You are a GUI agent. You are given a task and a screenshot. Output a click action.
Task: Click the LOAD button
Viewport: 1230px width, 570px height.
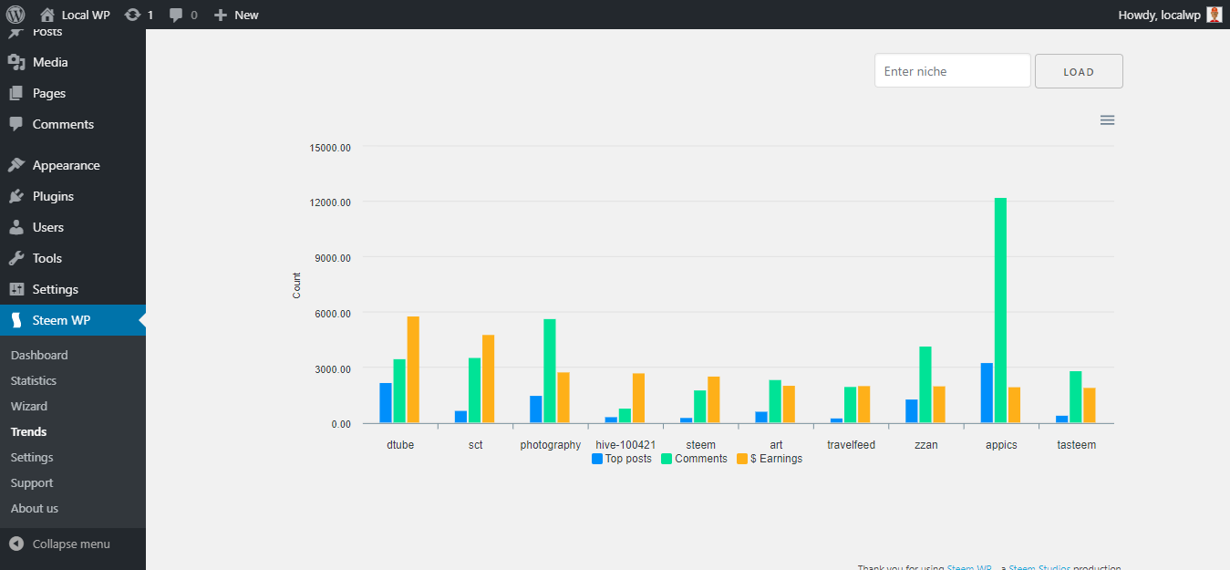(1079, 71)
